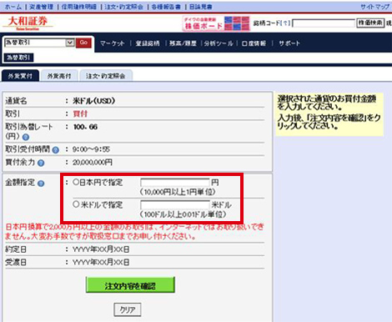Open the 分析ツール menu
The width and height of the screenshot is (392, 322).
219,43
